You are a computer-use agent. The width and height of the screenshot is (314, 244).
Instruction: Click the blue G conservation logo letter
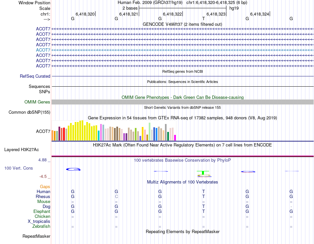click(x=73, y=170)
